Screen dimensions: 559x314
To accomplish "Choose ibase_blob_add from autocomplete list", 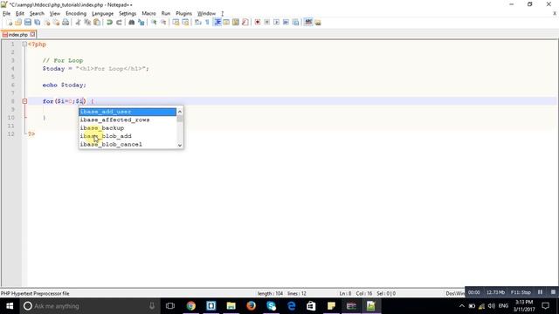I will (x=128, y=136).
